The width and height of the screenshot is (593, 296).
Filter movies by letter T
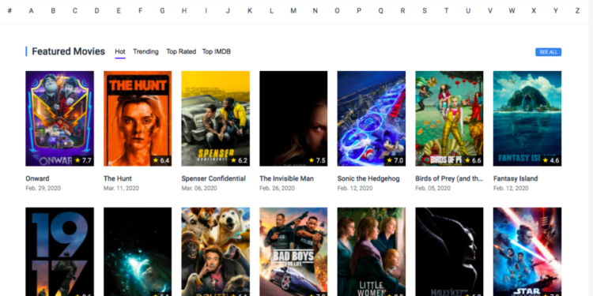(x=446, y=10)
